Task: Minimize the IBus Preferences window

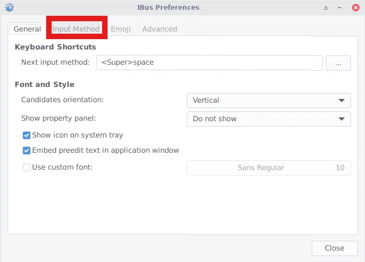Action: pyautogui.click(x=341, y=8)
